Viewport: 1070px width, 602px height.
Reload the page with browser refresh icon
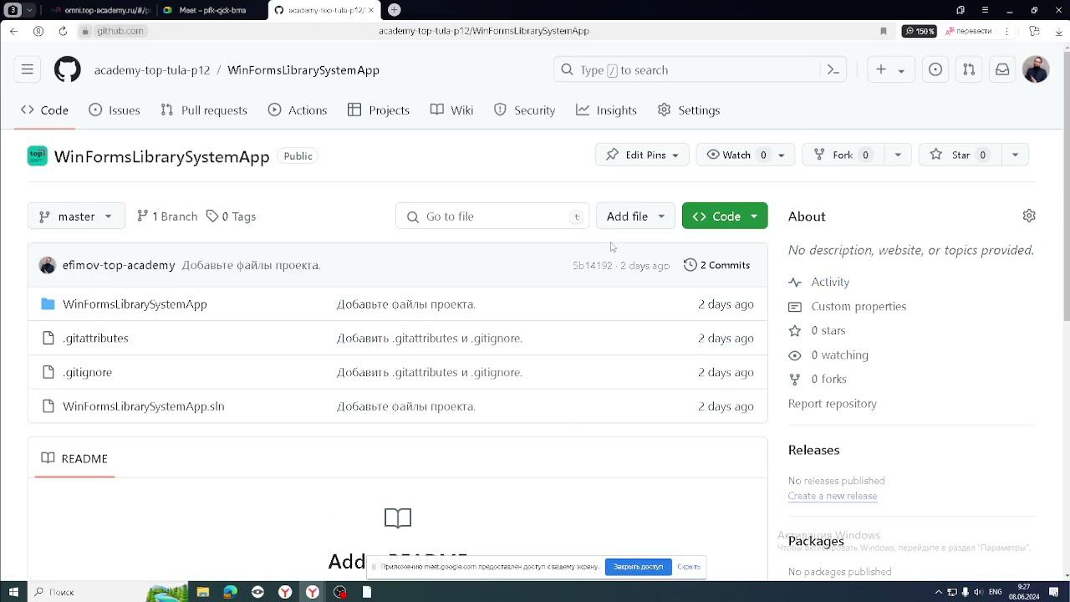click(x=63, y=31)
